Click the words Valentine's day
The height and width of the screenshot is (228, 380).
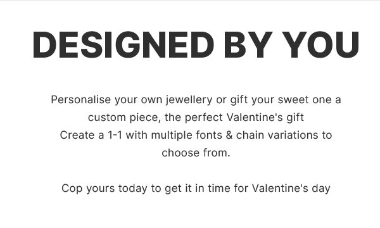[x=291, y=189]
